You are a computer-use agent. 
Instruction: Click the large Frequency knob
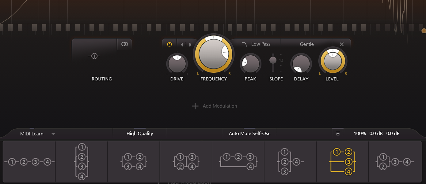[x=213, y=54]
